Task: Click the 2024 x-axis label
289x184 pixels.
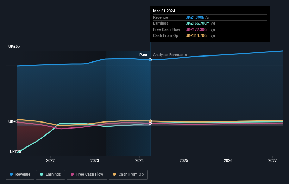Action: [139, 160]
